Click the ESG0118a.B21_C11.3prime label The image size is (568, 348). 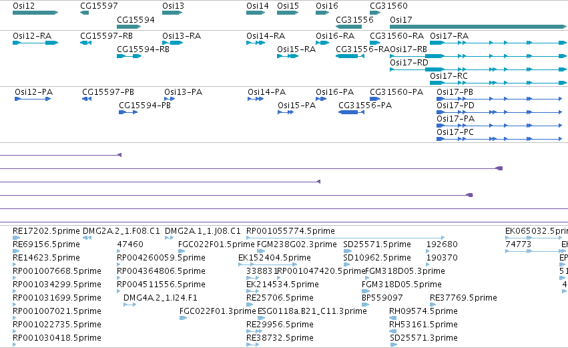[312, 311]
